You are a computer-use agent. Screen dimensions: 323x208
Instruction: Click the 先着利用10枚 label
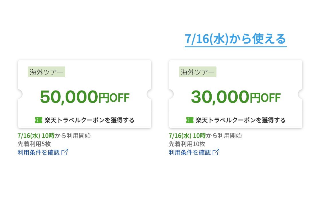coord(187,144)
